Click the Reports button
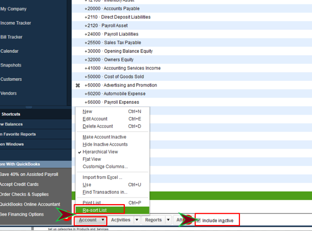This screenshot has width=312, height=231. tap(153, 220)
